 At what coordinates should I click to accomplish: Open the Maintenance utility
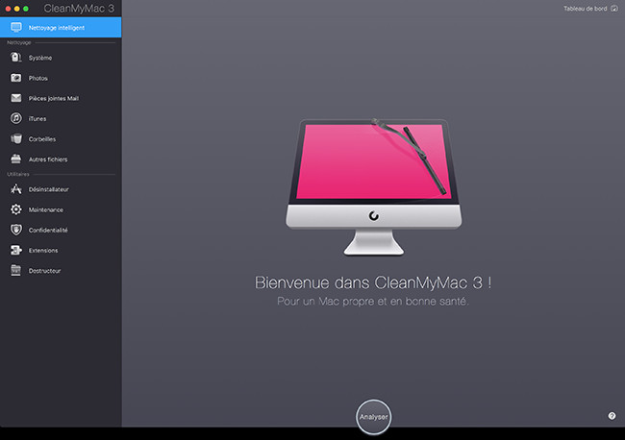tap(61, 209)
